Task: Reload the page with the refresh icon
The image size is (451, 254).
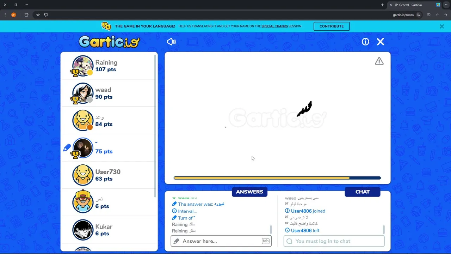Action: point(429,15)
